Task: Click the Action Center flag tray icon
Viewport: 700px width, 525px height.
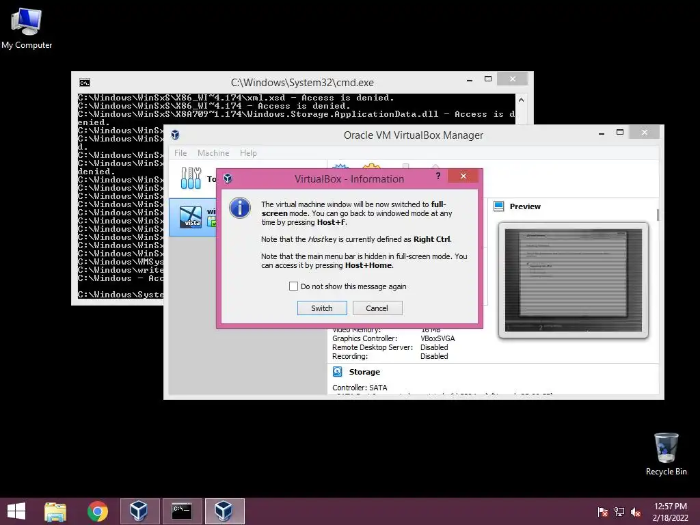Action: 603,511
